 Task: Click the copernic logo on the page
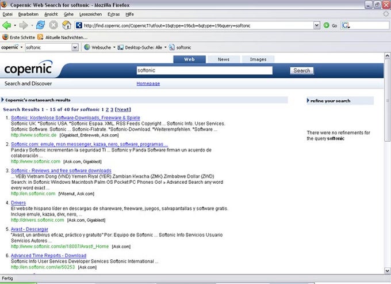point(28,68)
